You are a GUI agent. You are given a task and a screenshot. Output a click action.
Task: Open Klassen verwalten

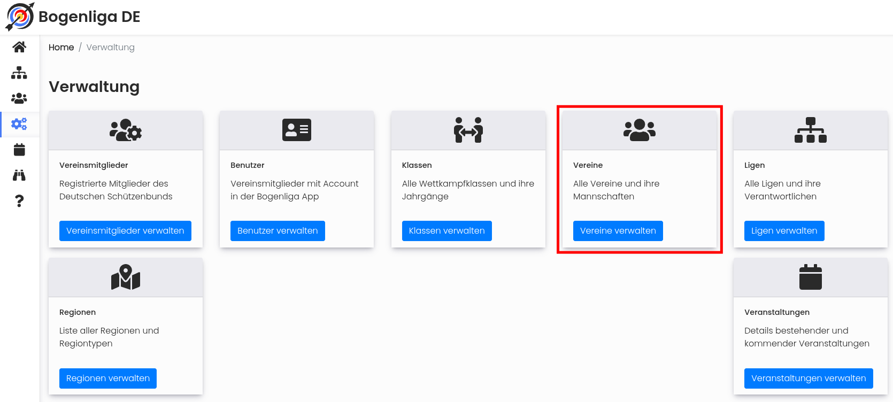click(447, 231)
